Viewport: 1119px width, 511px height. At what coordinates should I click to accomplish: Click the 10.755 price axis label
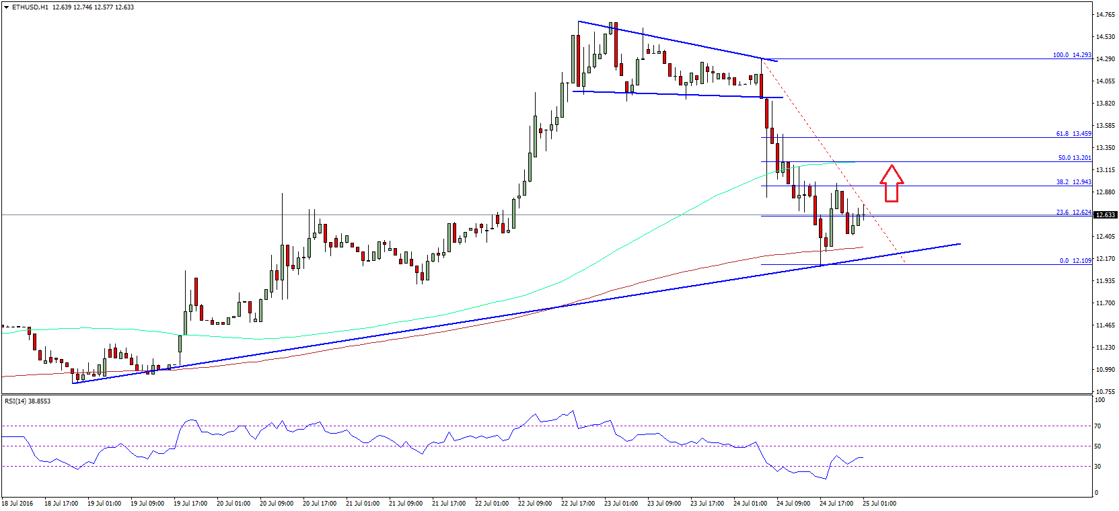click(x=1105, y=392)
